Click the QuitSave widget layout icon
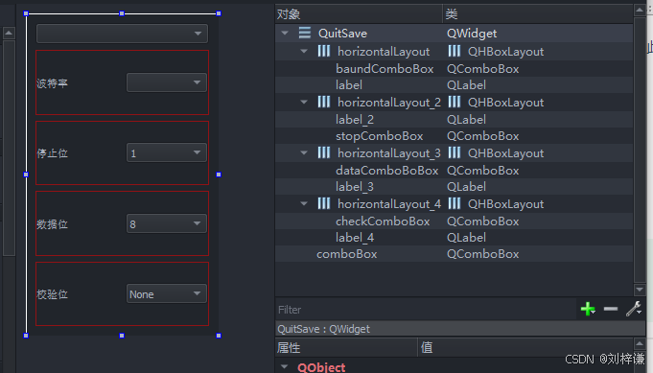Image resolution: width=653 pixels, height=373 pixels. pyautogui.click(x=305, y=33)
